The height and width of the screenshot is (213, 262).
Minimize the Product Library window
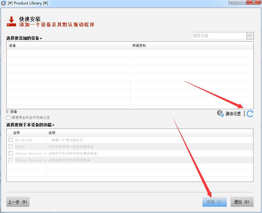click(234, 2)
